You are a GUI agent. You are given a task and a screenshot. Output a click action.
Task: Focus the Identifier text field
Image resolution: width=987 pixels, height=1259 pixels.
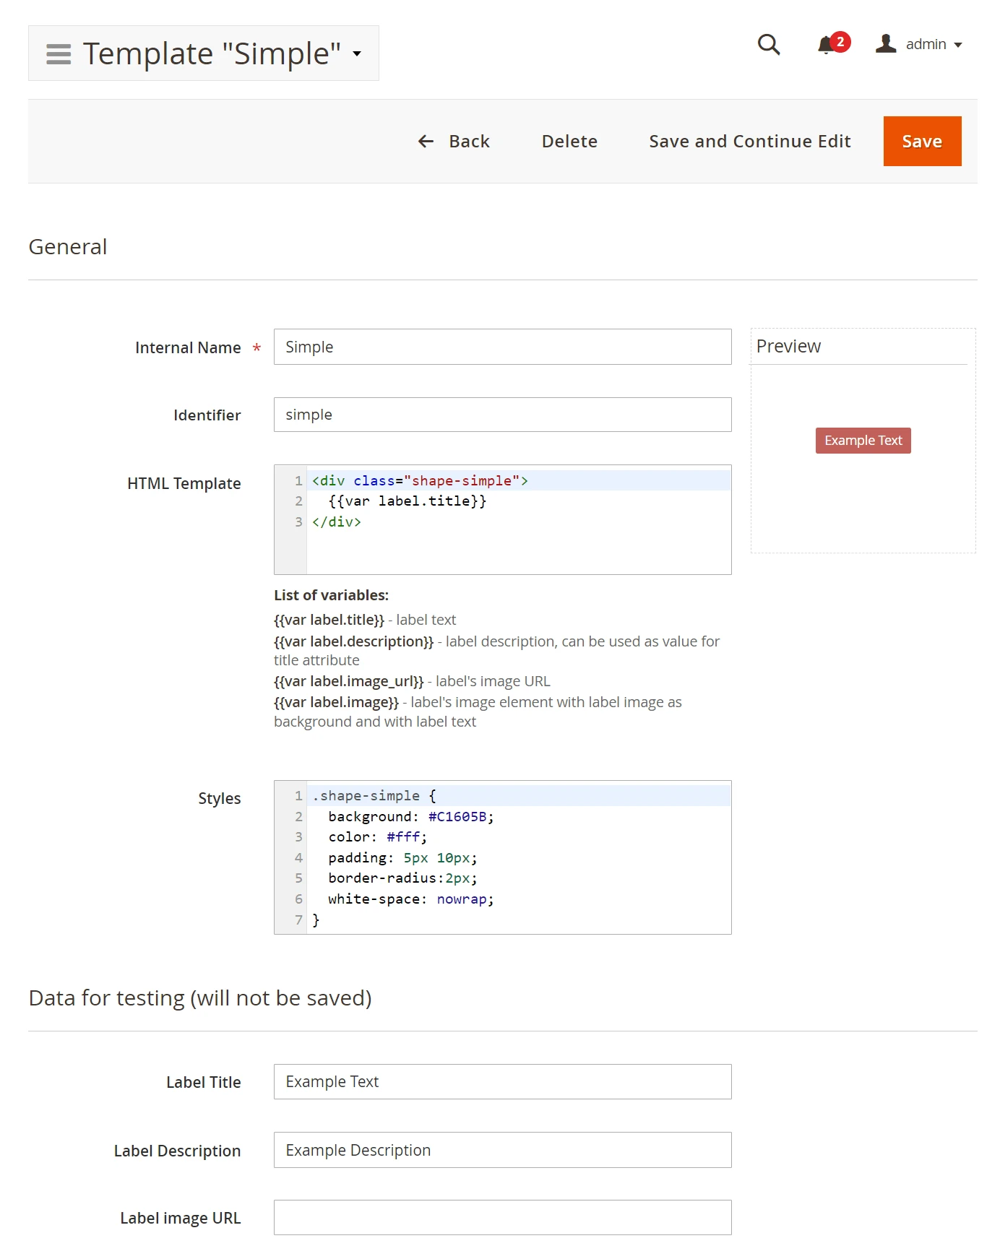[502, 415]
